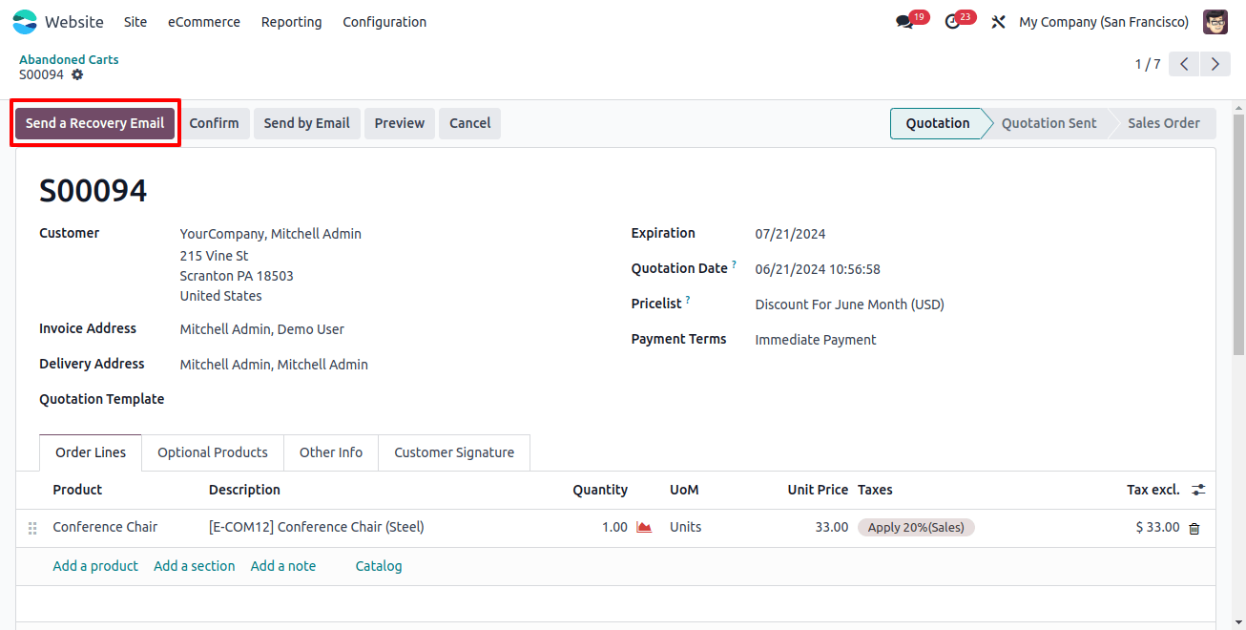Select the Quotation status stage
The image size is (1246, 630).
coord(937,123)
